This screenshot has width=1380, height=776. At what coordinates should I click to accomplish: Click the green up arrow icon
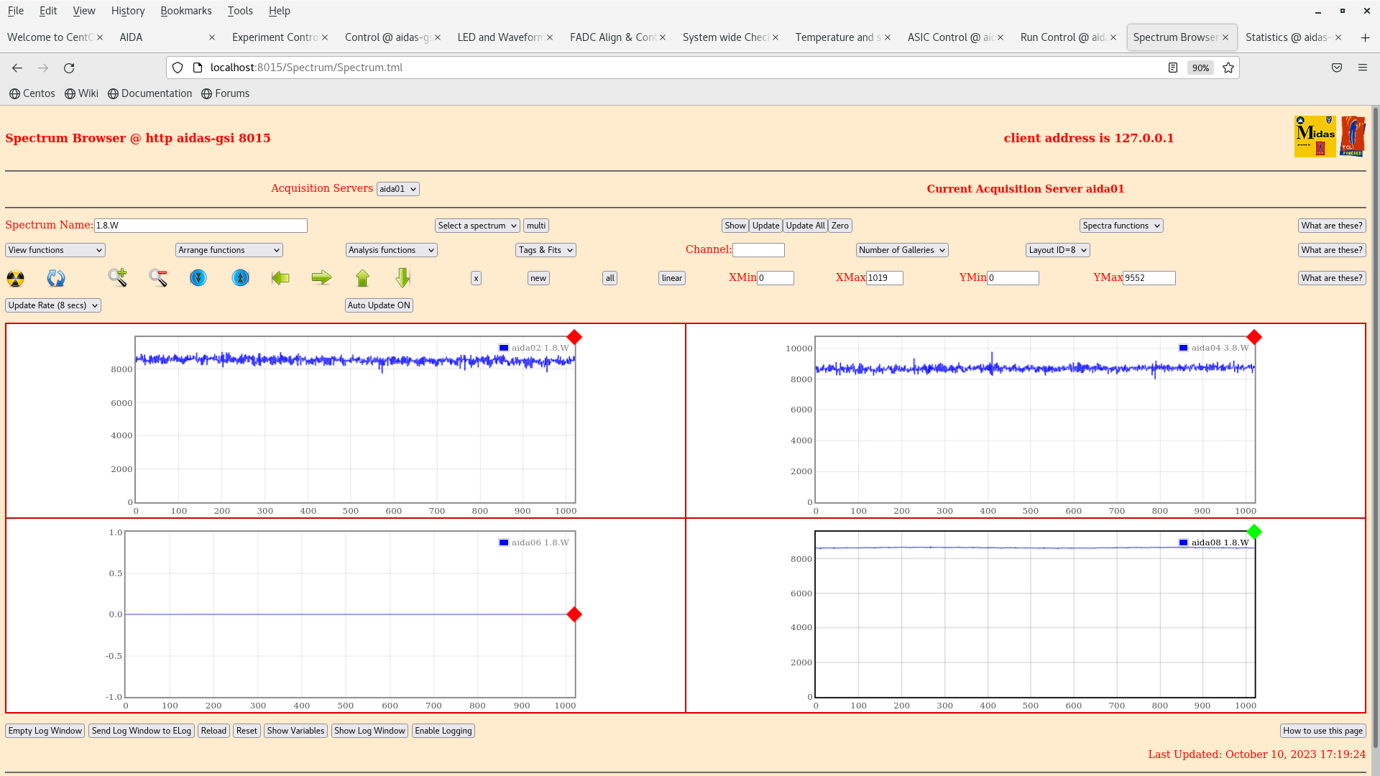click(x=362, y=277)
